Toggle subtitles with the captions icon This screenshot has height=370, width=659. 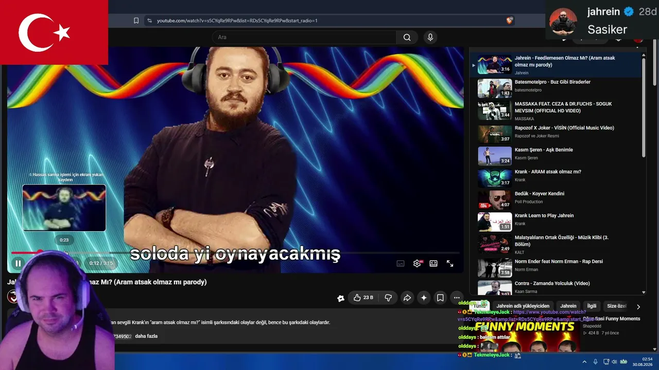401,263
